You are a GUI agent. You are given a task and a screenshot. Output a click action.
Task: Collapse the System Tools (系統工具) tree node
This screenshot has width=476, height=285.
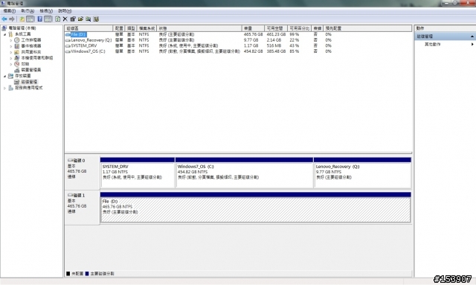click(x=5, y=34)
